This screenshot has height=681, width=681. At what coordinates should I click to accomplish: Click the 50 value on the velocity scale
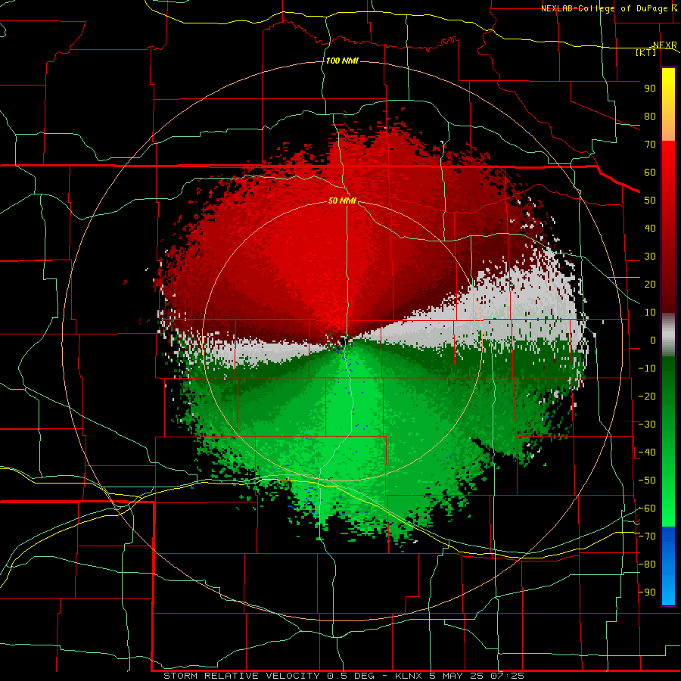[650, 201]
